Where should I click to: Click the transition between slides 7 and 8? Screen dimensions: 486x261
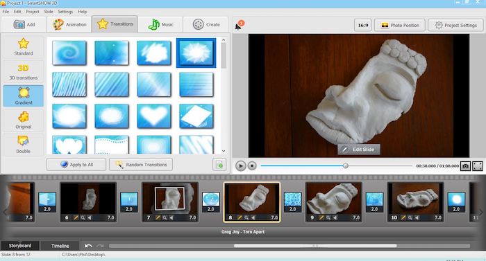click(211, 202)
